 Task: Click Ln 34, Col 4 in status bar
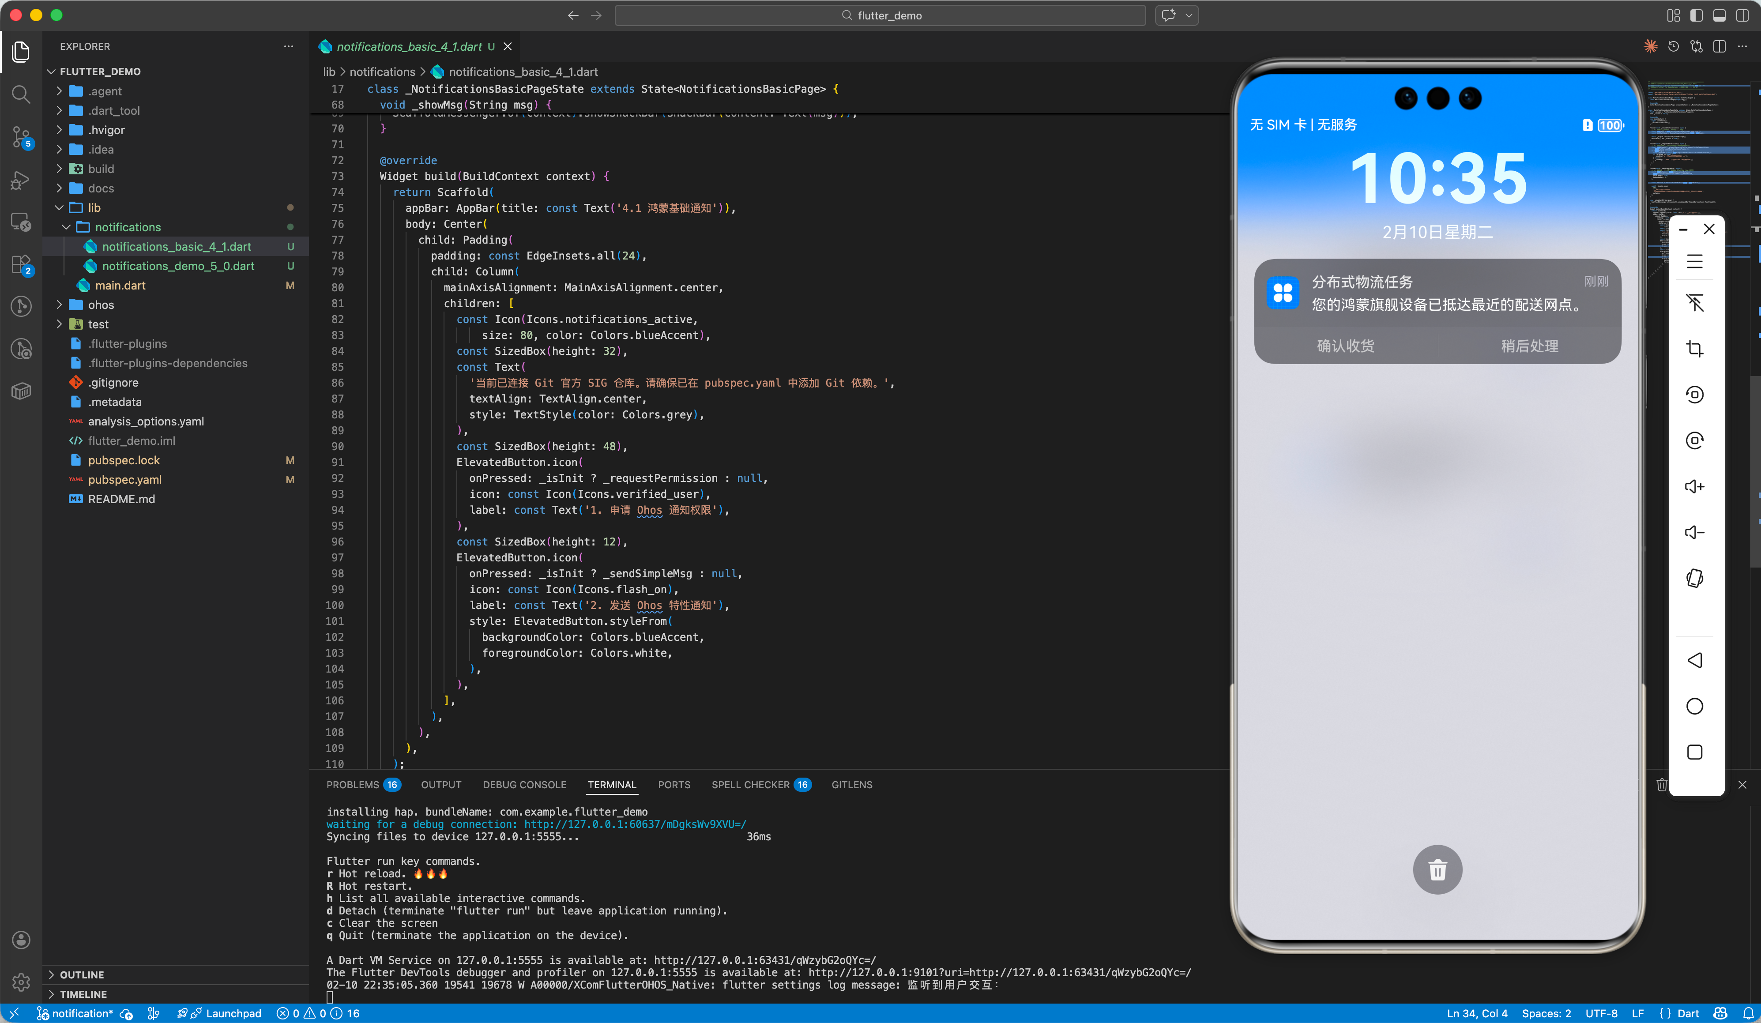pos(1477,1013)
